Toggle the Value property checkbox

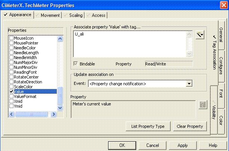point(11,92)
